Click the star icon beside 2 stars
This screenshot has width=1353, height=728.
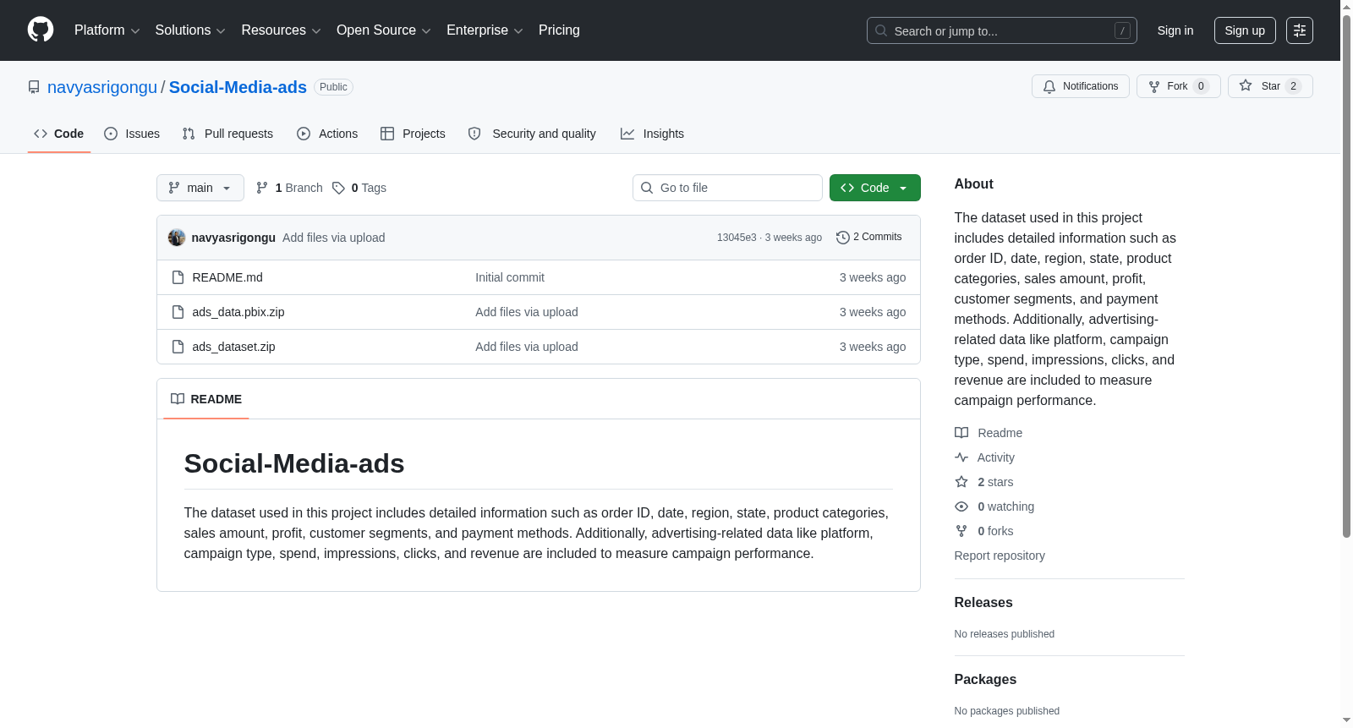(961, 482)
